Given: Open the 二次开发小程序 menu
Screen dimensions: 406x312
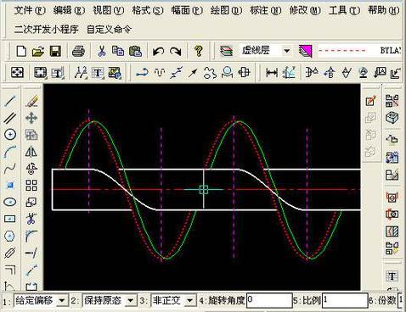Looking at the screenshot, I should coord(46,30).
